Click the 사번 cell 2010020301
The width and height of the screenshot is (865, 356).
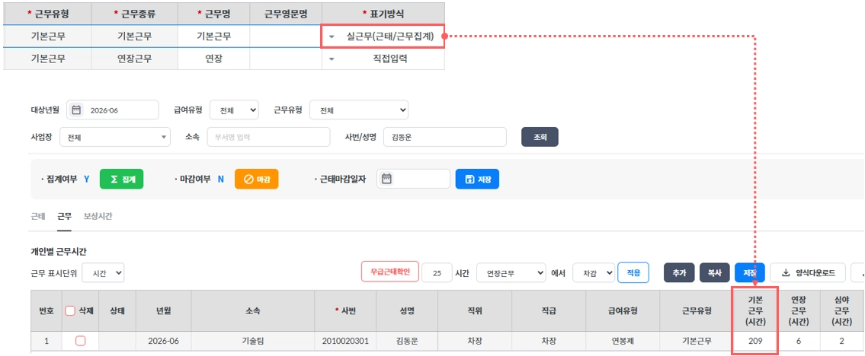point(345,341)
